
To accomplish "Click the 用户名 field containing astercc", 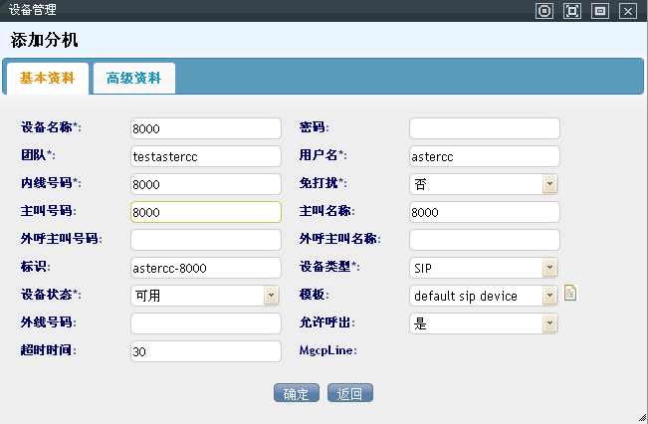I will point(484,156).
